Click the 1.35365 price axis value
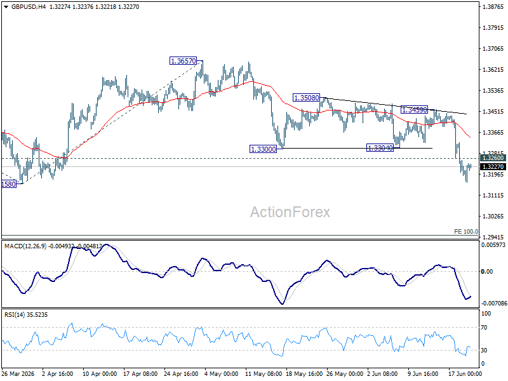Viewport: 508px width, 381px height. click(493, 90)
